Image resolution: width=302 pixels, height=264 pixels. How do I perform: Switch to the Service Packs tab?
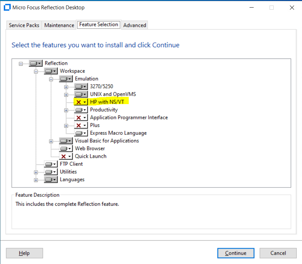click(24, 25)
